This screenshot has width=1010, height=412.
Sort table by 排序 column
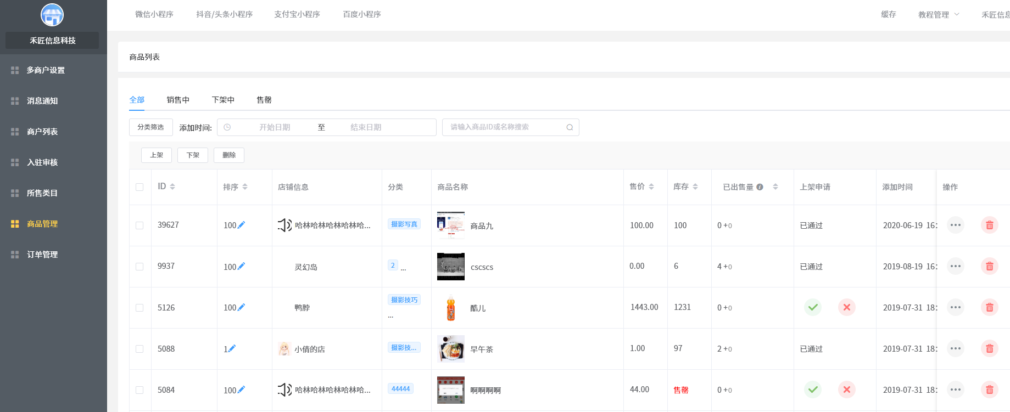coord(245,187)
